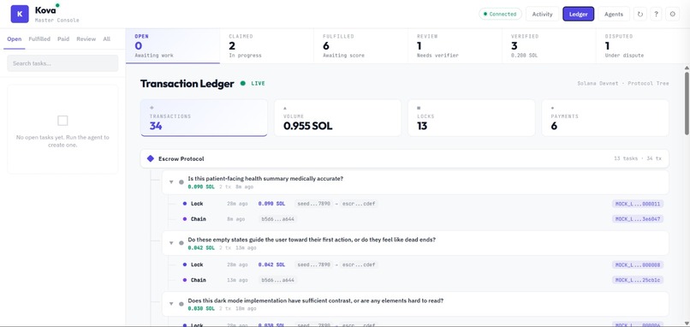
Task: Open transaction hash ending 000008
Action: point(638,265)
